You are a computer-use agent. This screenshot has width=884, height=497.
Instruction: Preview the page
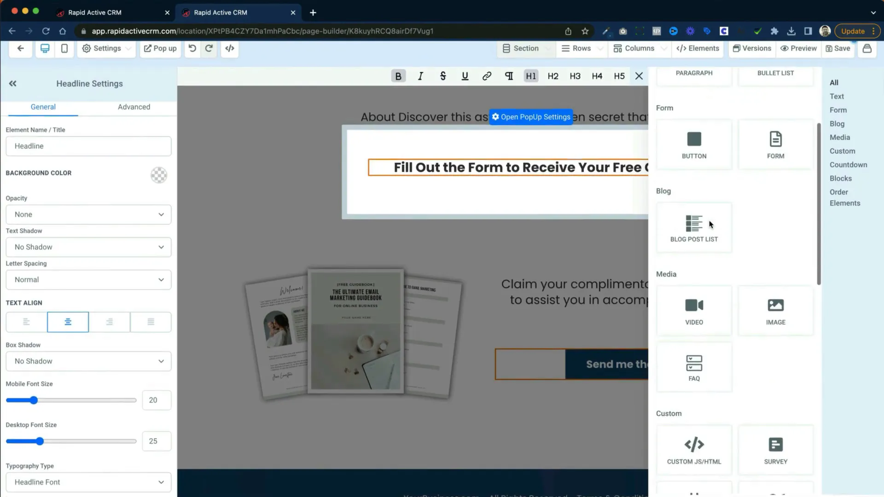coord(798,48)
